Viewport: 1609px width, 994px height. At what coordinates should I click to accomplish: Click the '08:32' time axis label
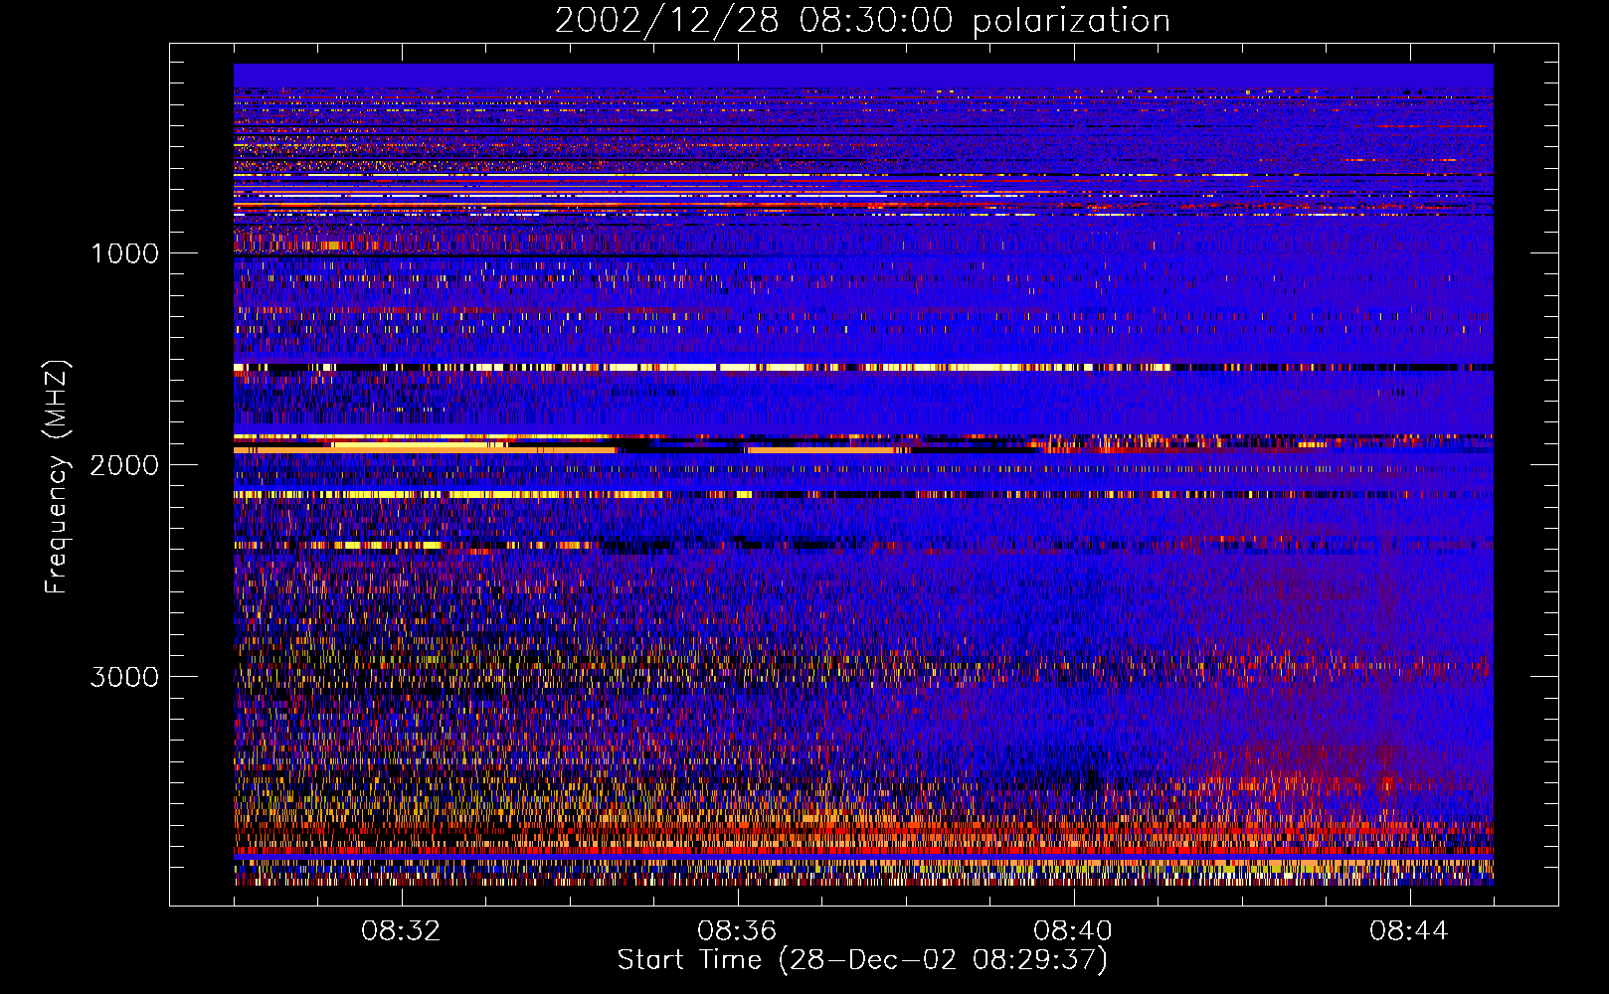pos(401,931)
